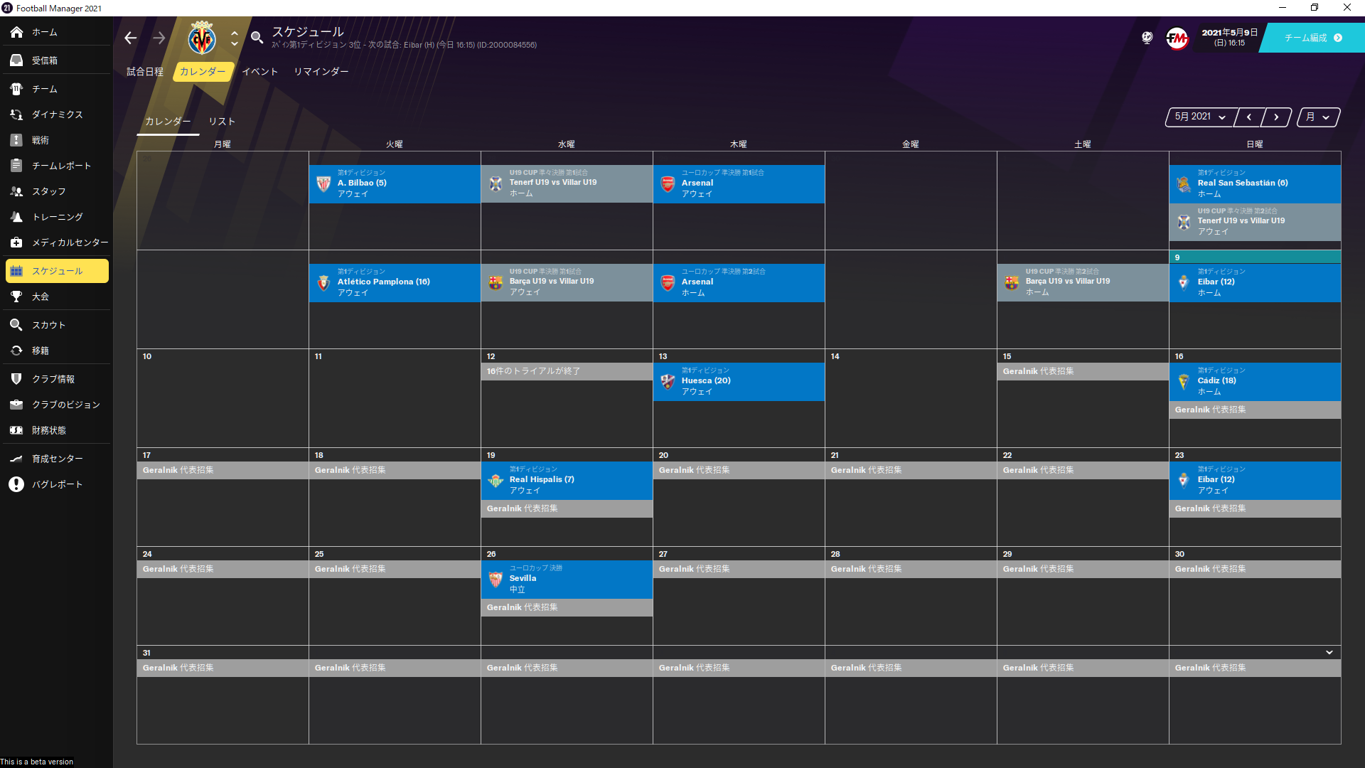Open the search magnifier icon

[x=257, y=38]
